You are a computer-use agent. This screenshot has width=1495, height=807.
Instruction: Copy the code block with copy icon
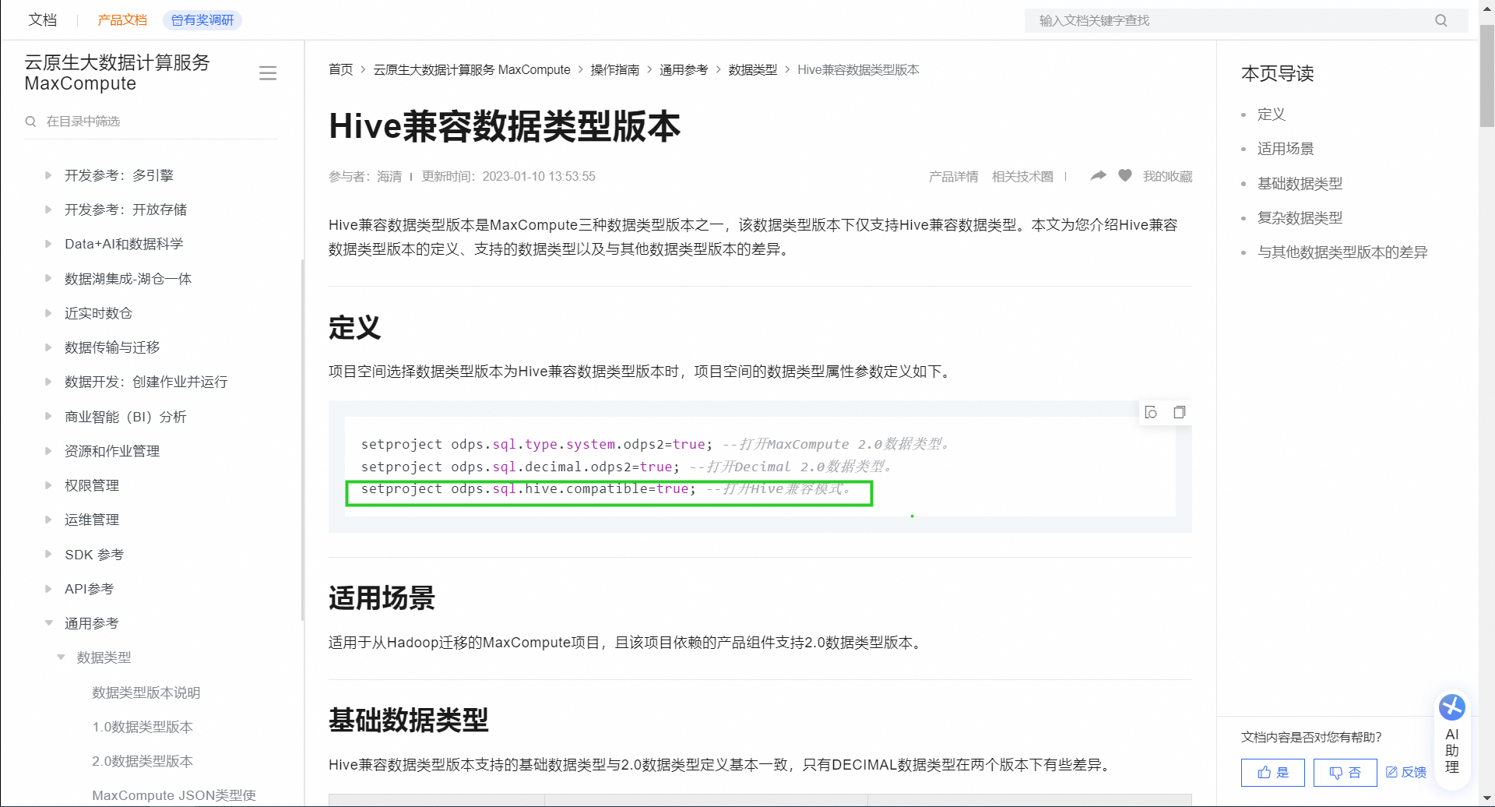tap(1180, 412)
